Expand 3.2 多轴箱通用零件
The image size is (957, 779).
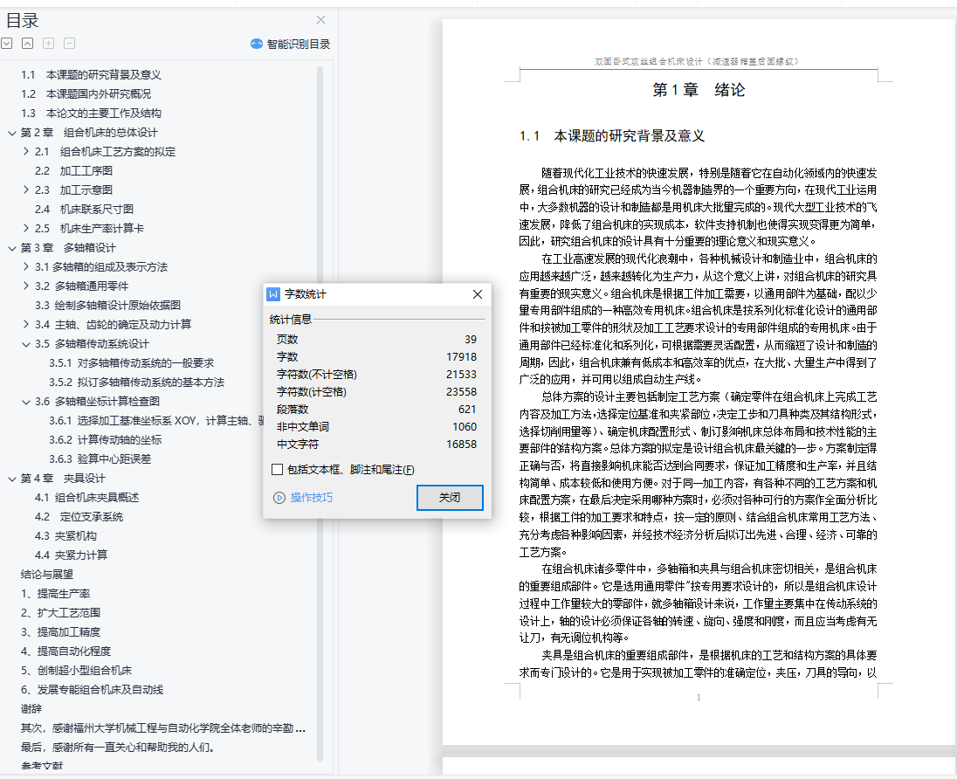[25, 286]
